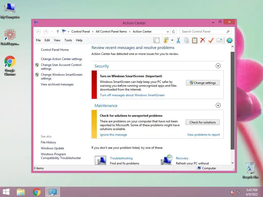This screenshot has height=197, width=263.
Task: Click the Action Center title bar flag icon
Action: pos(36,23)
